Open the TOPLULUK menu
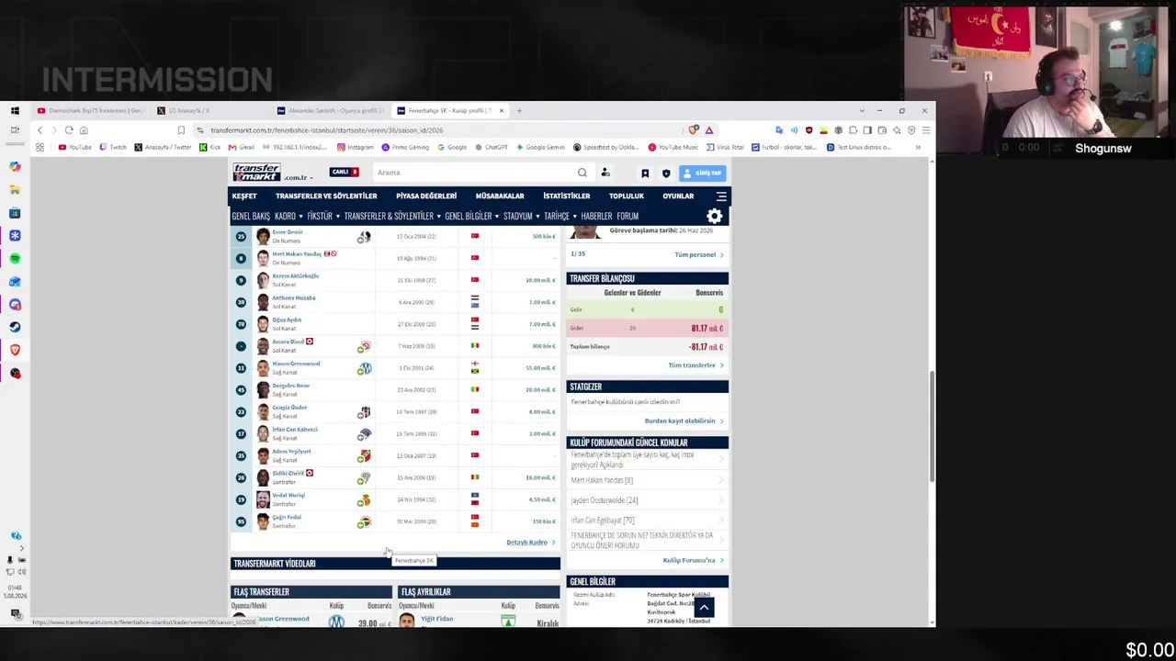1176x661 pixels. 627,196
